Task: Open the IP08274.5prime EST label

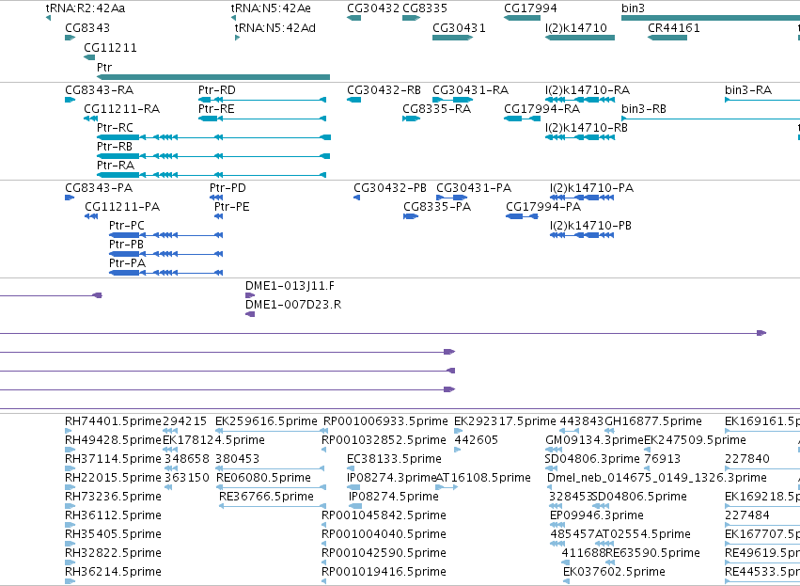Action: 393,497
